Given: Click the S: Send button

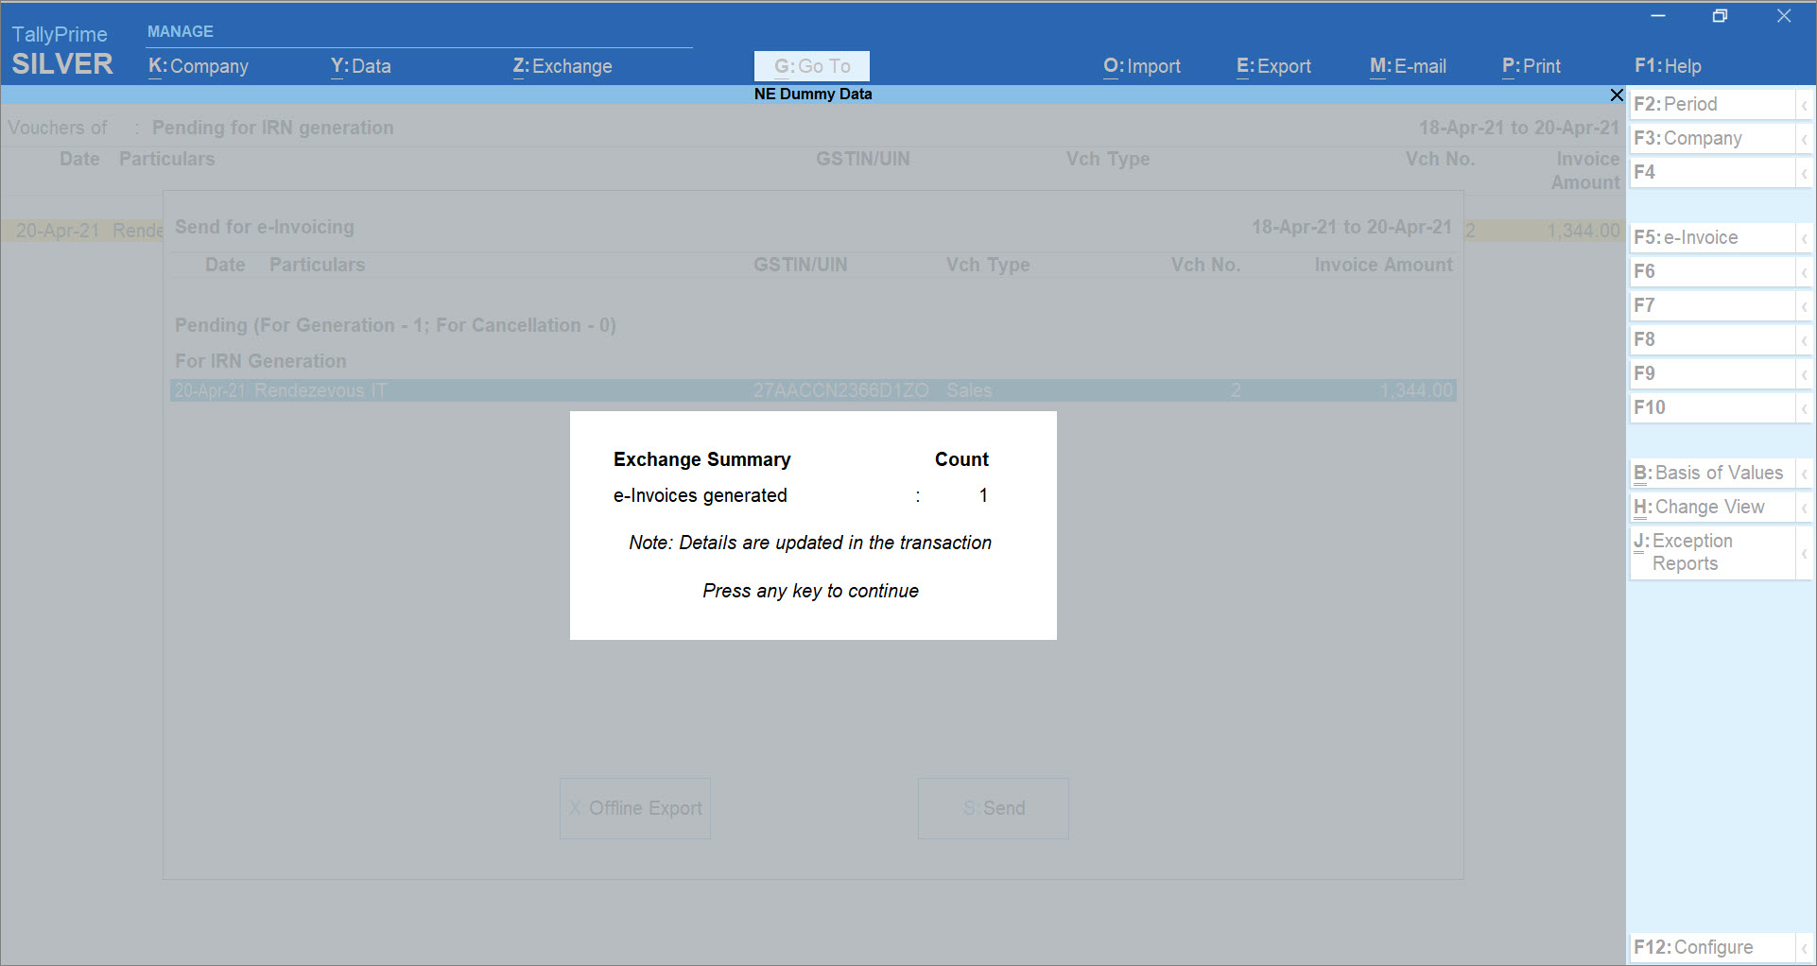Looking at the screenshot, I should pyautogui.click(x=994, y=808).
